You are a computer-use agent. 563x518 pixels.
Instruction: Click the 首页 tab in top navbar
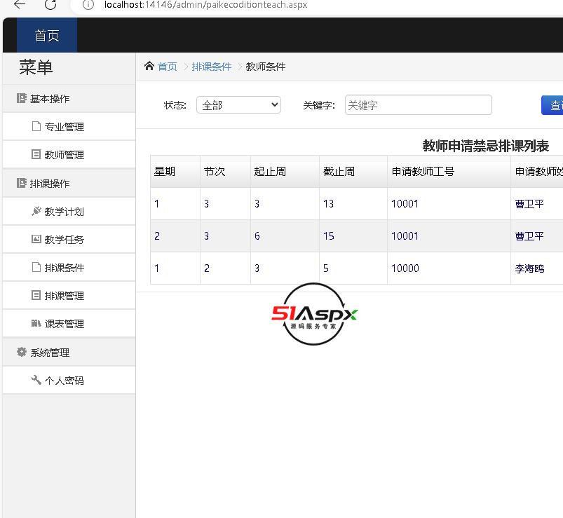47,36
